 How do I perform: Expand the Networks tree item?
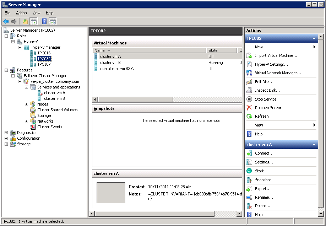[x=26, y=121]
